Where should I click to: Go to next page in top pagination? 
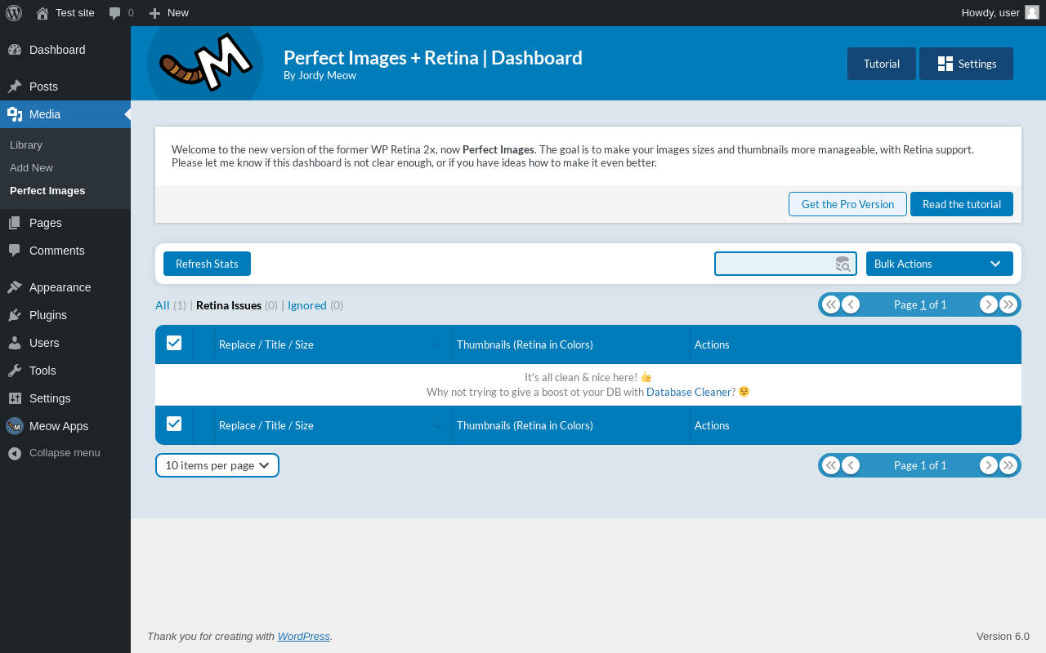coord(989,304)
